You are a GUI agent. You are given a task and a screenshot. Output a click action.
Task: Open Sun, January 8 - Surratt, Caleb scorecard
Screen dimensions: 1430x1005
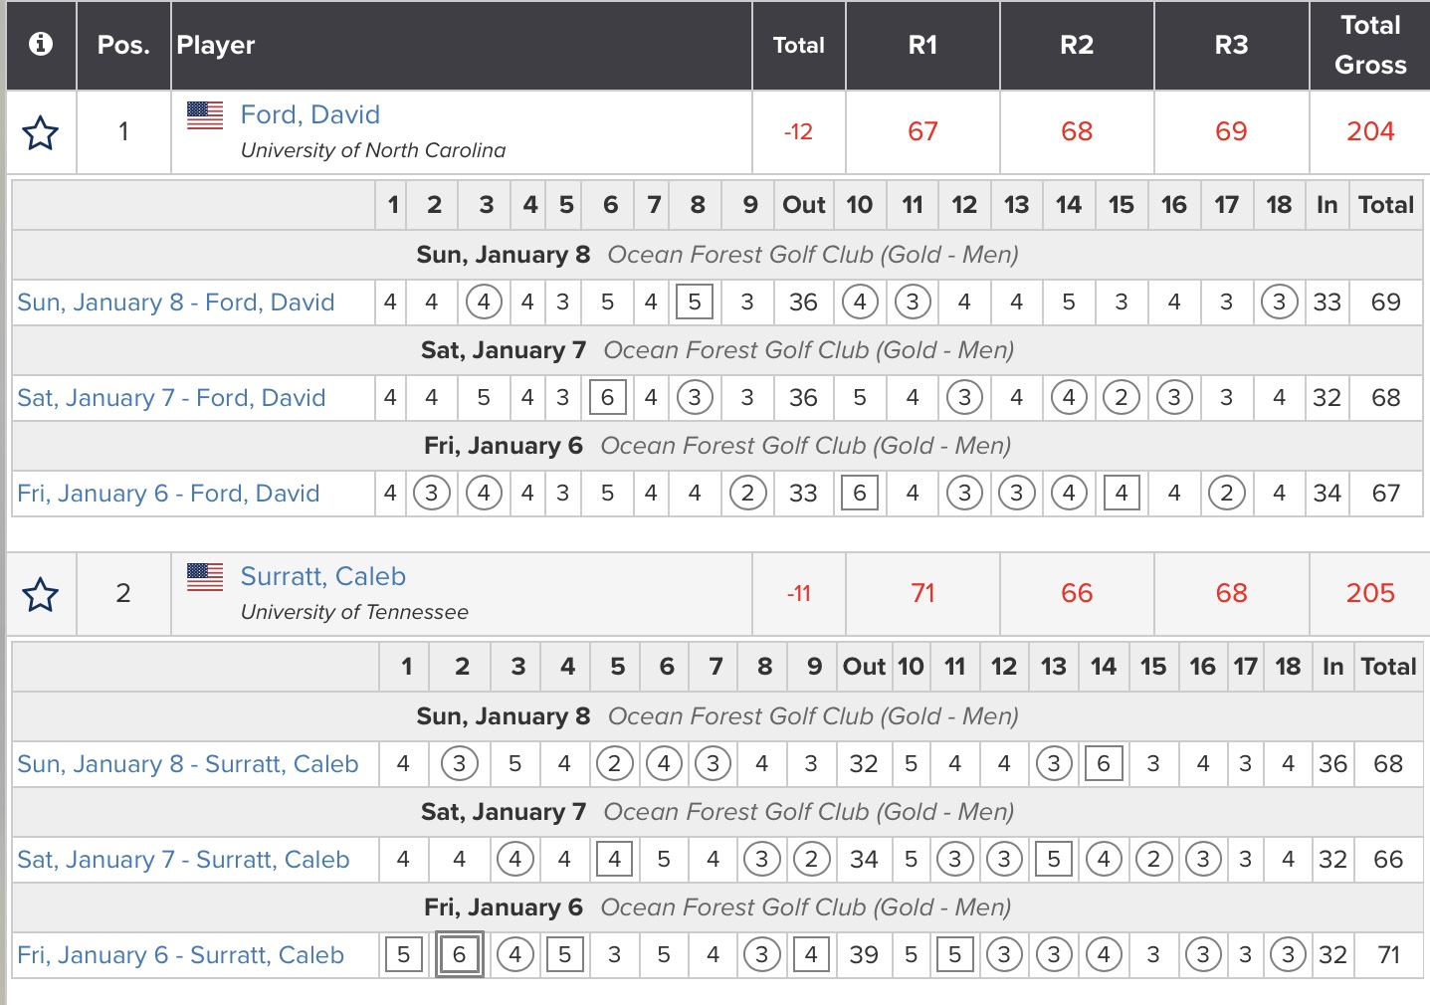187,764
